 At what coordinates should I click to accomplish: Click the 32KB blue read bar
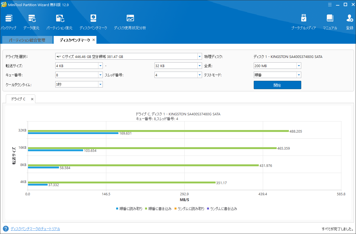[x=73, y=133]
